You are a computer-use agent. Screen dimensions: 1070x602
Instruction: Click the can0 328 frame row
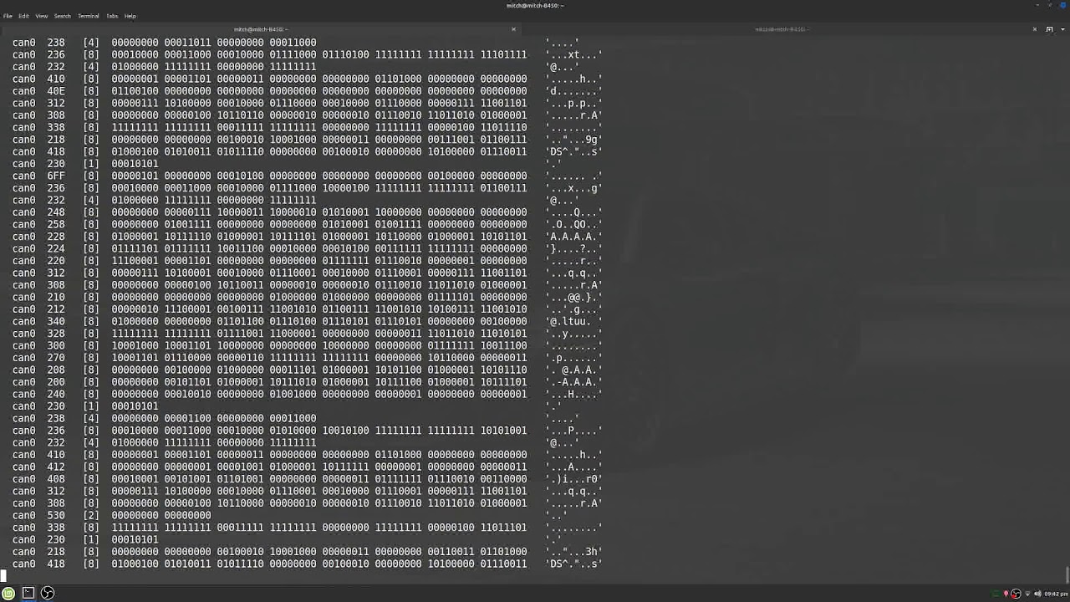[x=307, y=334]
